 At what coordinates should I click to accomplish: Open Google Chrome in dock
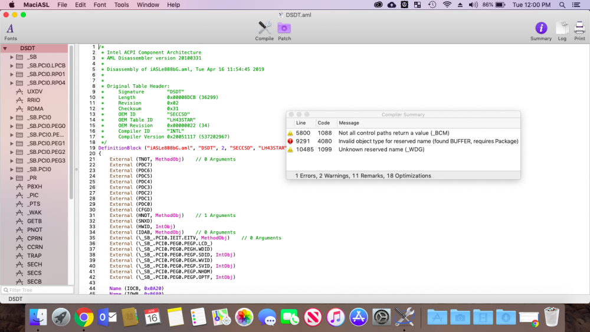(x=84, y=317)
